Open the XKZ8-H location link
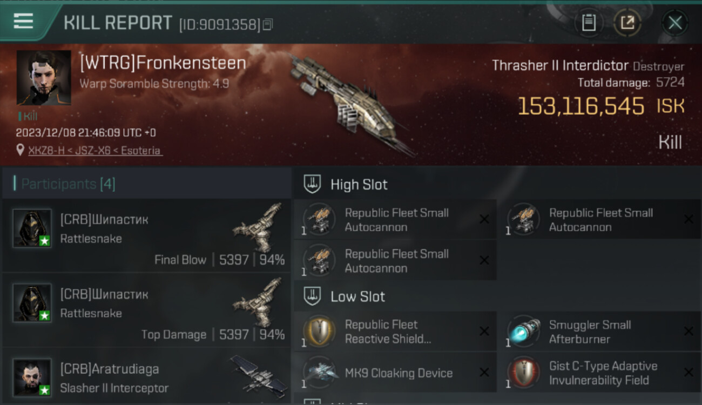This screenshot has width=702, height=405. [94, 151]
